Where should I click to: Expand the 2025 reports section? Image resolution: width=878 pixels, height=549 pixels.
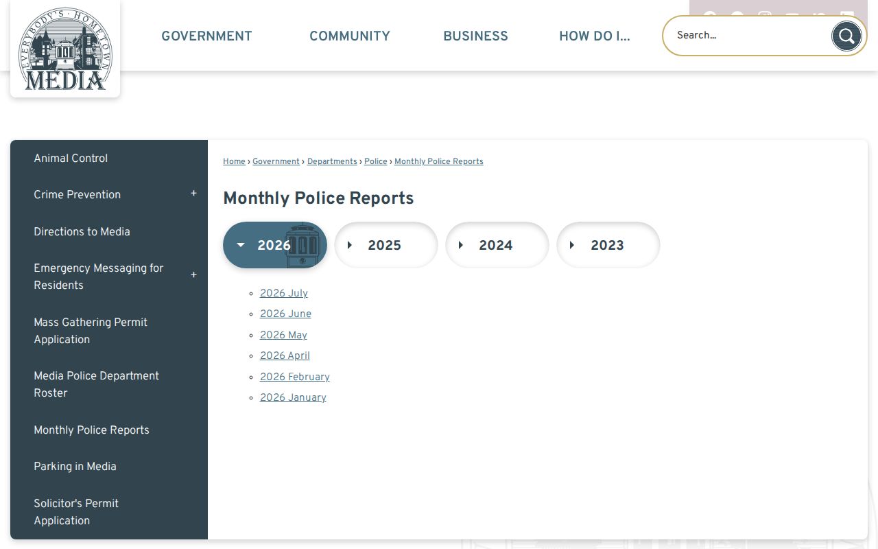click(386, 245)
